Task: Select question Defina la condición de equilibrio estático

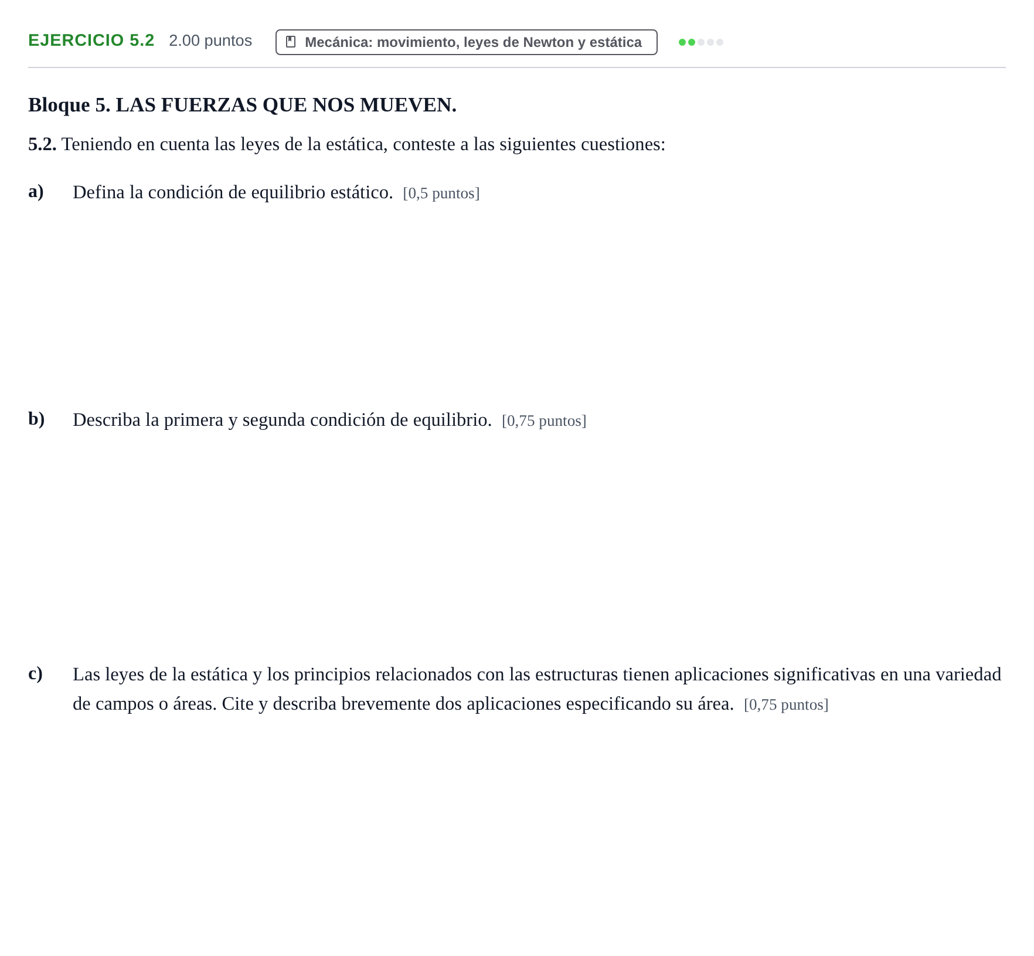Action: point(233,192)
